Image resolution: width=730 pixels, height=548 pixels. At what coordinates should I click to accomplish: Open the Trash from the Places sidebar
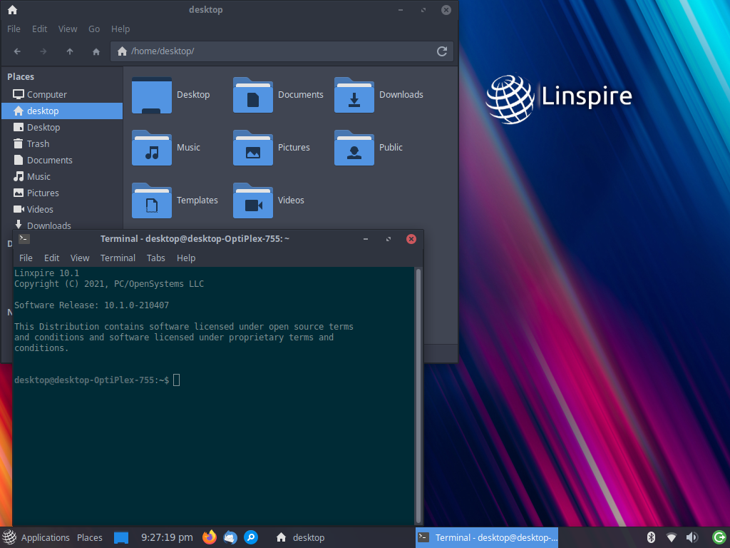point(39,143)
